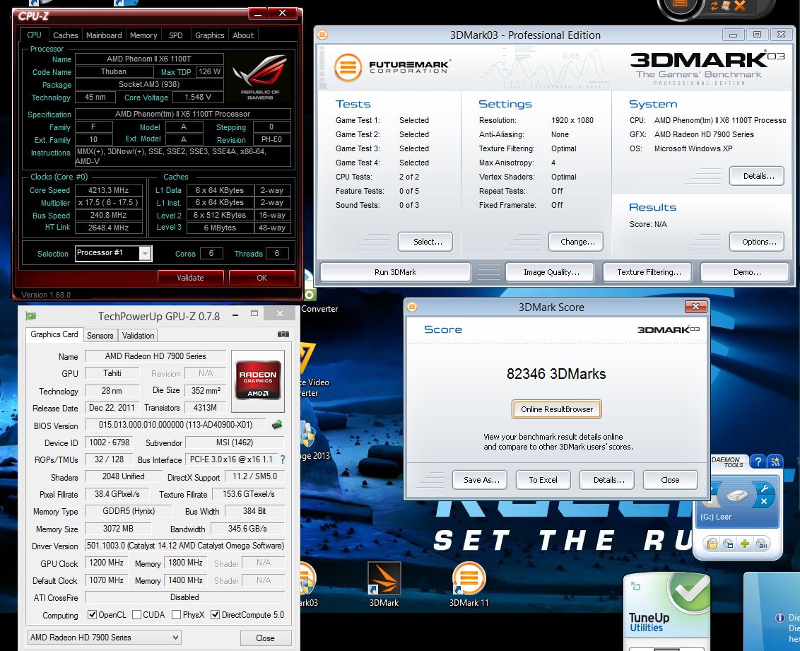Click the info icon in bottom-right notification
The width and height of the screenshot is (800, 651).
[x=780, y=618]
